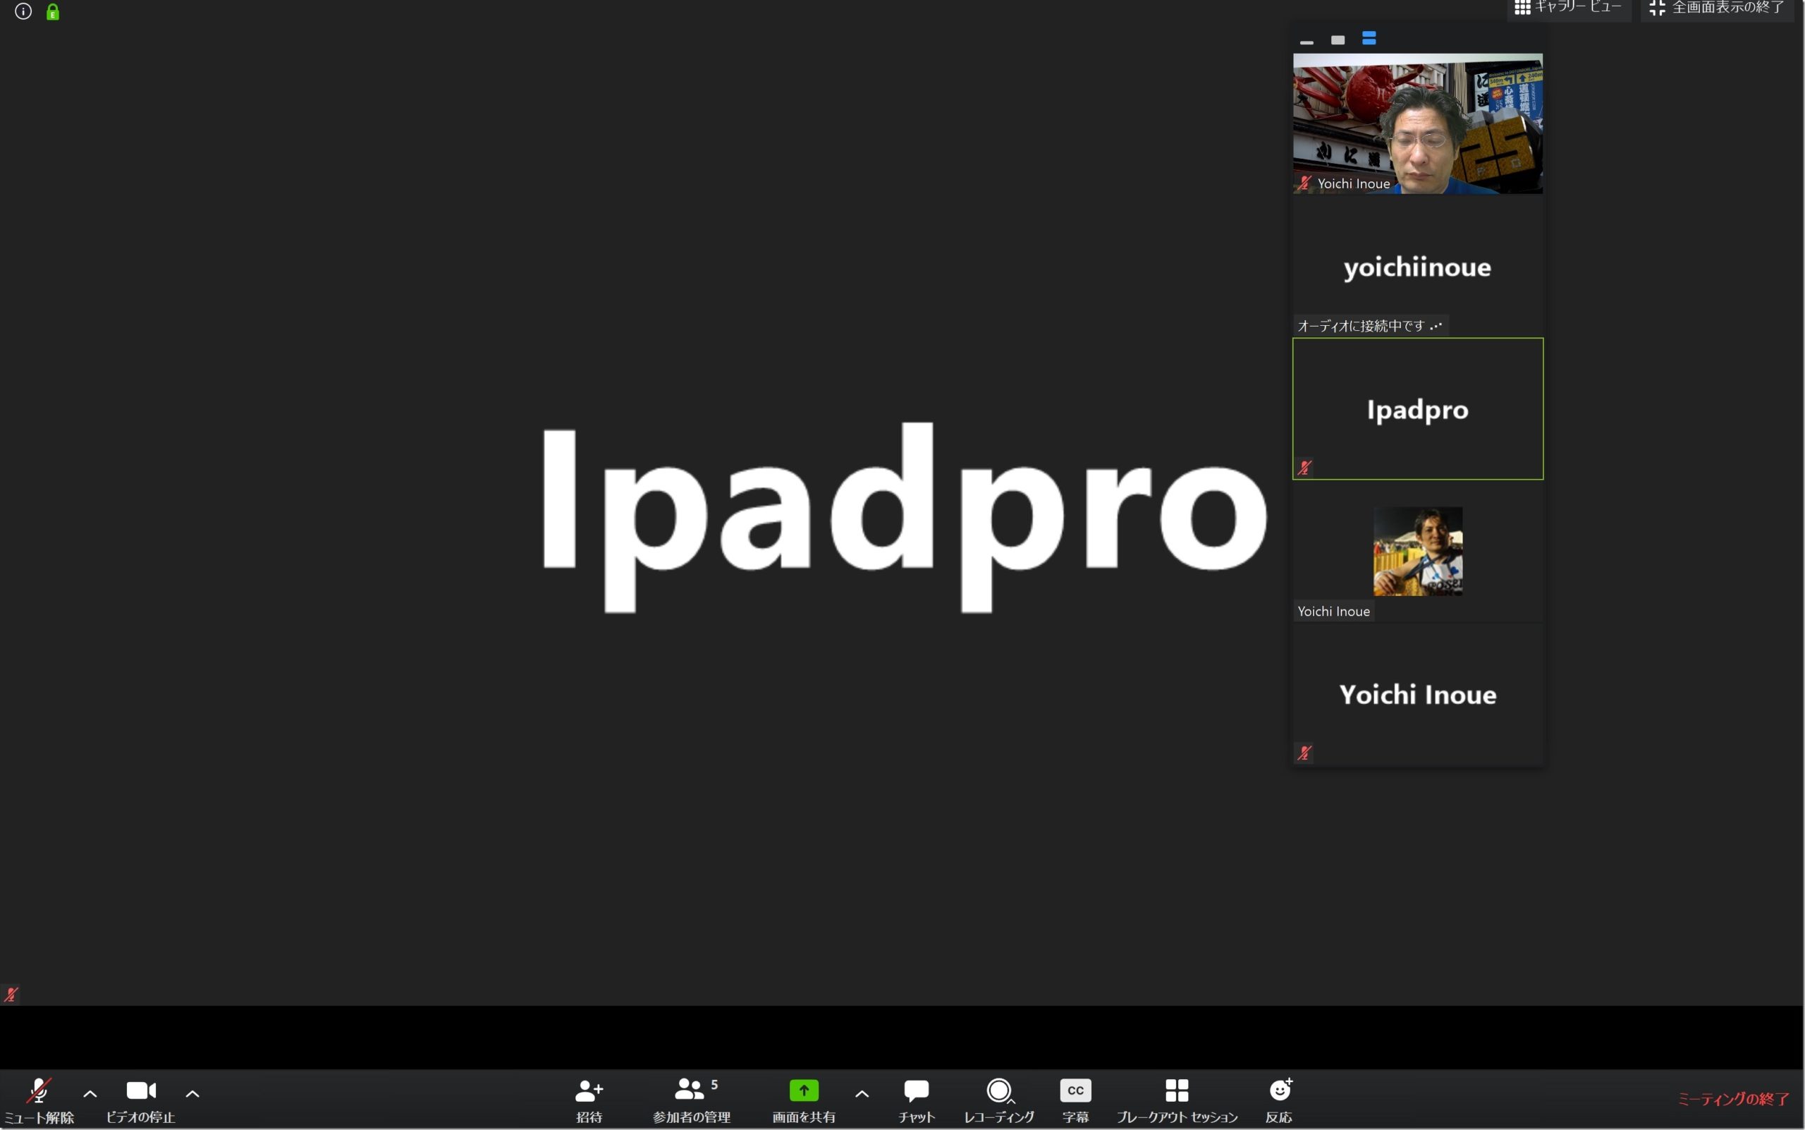Select Yoichi Inoue webcam video thumbnail
This screenshot has height=1130, width=1805.
(x=1418, y=124)
